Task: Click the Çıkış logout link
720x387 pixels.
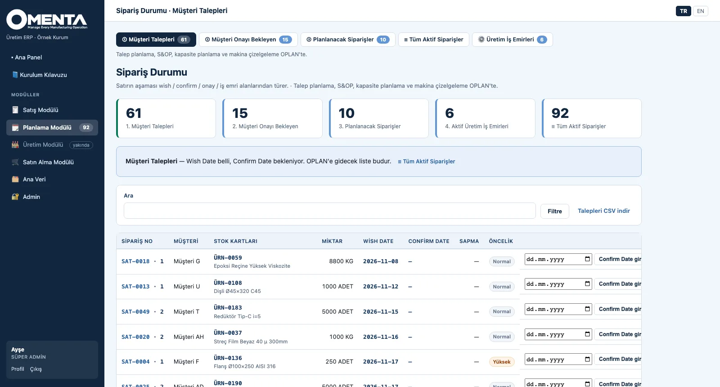Action: [36, 369]
